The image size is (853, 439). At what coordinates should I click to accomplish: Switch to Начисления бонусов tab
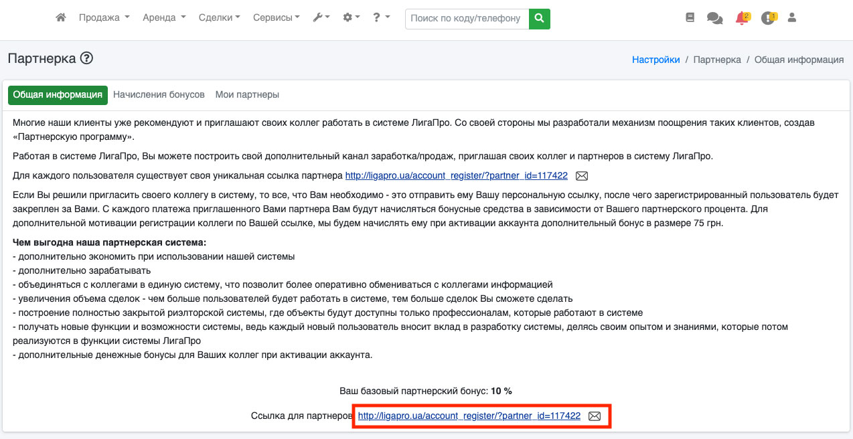[x=159, y=94]
